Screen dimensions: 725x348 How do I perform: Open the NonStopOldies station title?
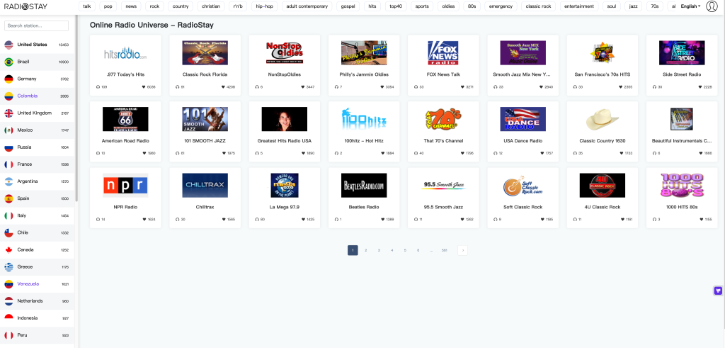coord(285,74)
